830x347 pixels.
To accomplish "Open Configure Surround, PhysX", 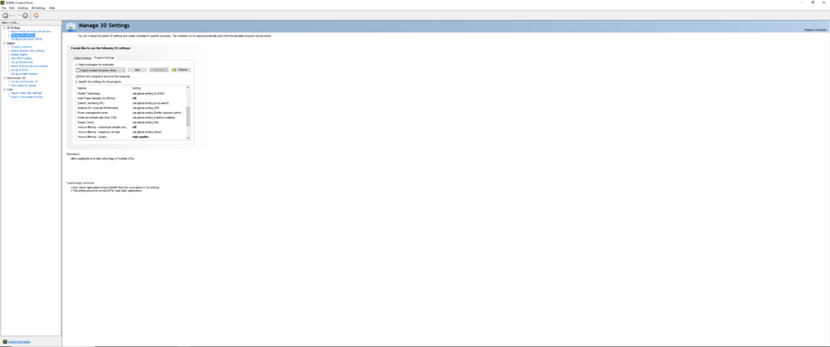I will pos(27,39).
